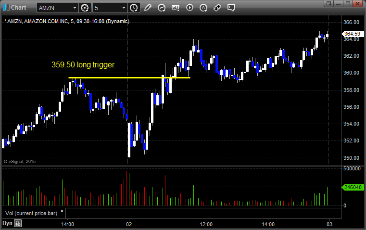Select the 359.50 long trigger text annotation

pyautogui.click(x=83, y=64)
